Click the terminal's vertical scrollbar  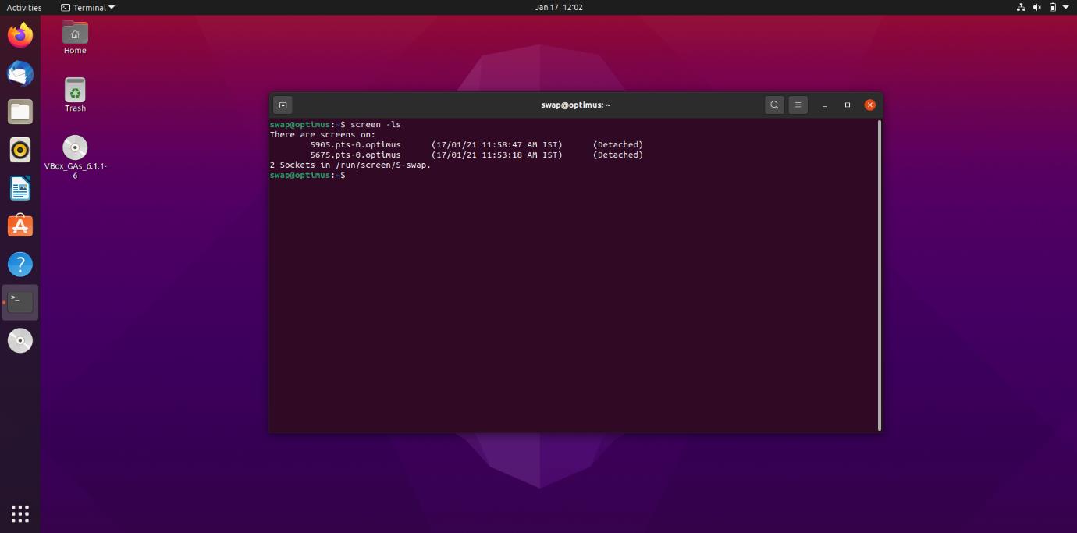coord(880,273)
